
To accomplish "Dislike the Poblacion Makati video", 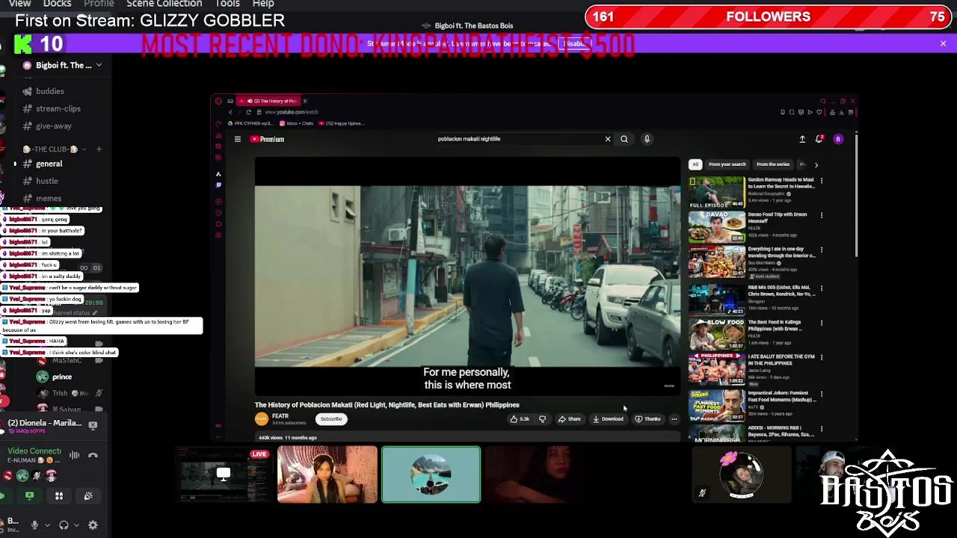I will tap(542, 419).
